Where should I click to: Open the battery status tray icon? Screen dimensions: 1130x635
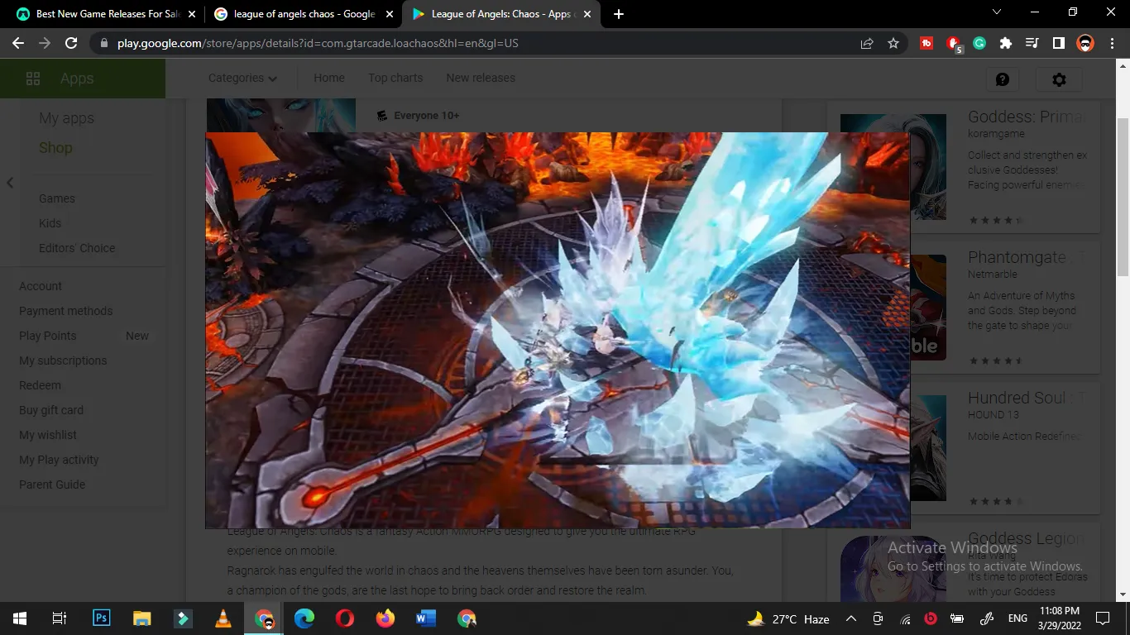pos(957,618)
